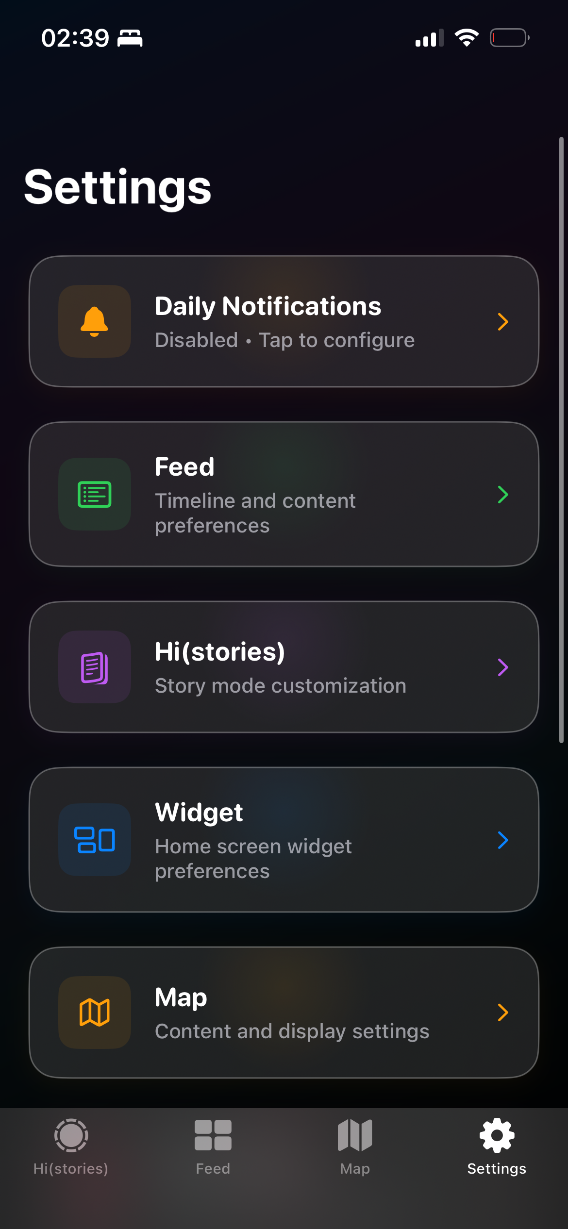
Task: Tap the battery indicator in status bar
Action: (x=509, y=38)
